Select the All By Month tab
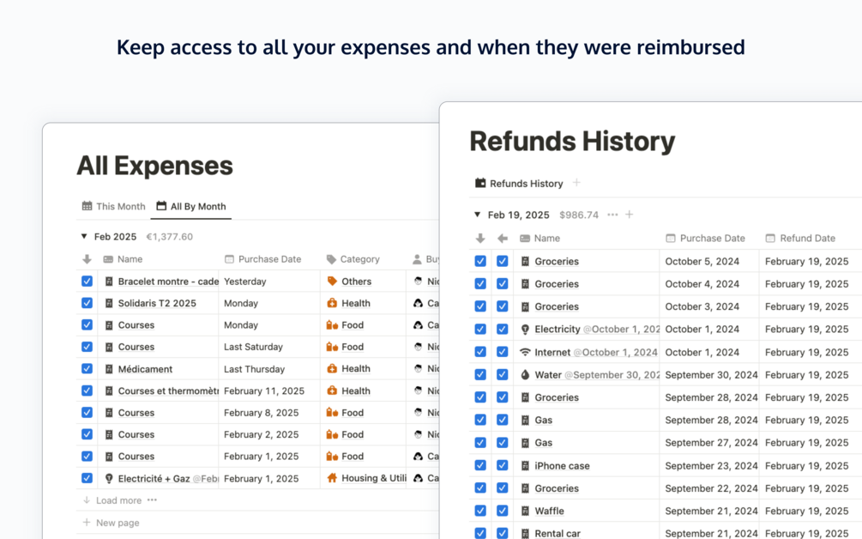The height and width of the screenshot is (539, 862). pos(190,207)
